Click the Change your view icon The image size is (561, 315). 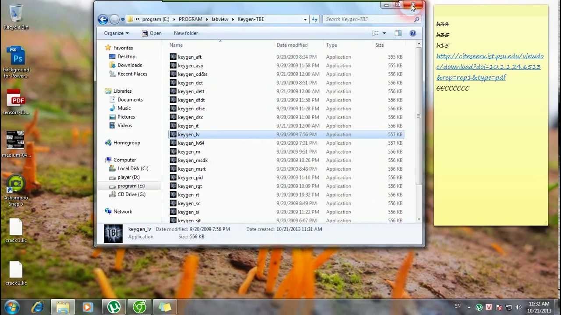coord(376,33)
